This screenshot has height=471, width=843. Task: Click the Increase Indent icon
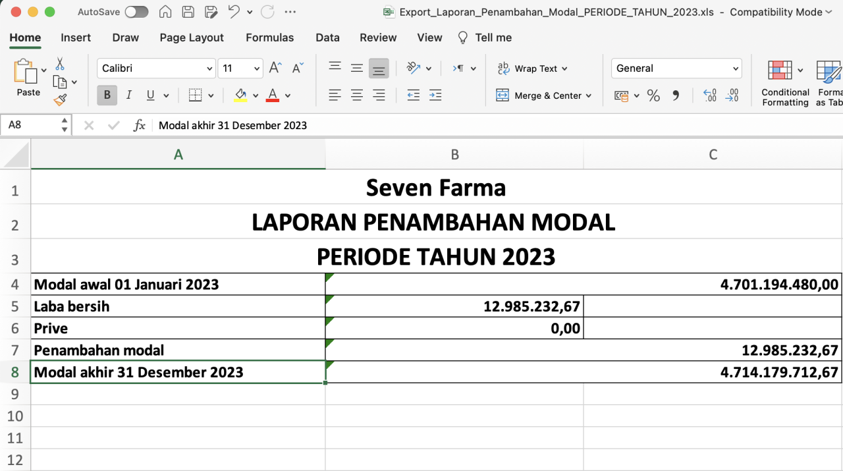pos(435,96)
